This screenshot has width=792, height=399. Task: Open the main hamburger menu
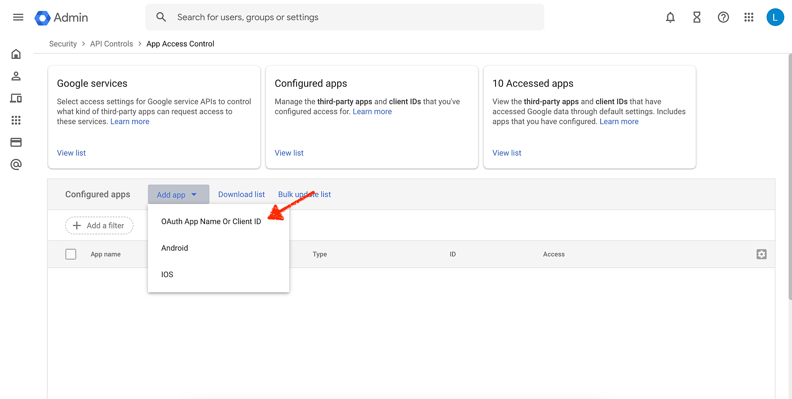tap(18, 17)
